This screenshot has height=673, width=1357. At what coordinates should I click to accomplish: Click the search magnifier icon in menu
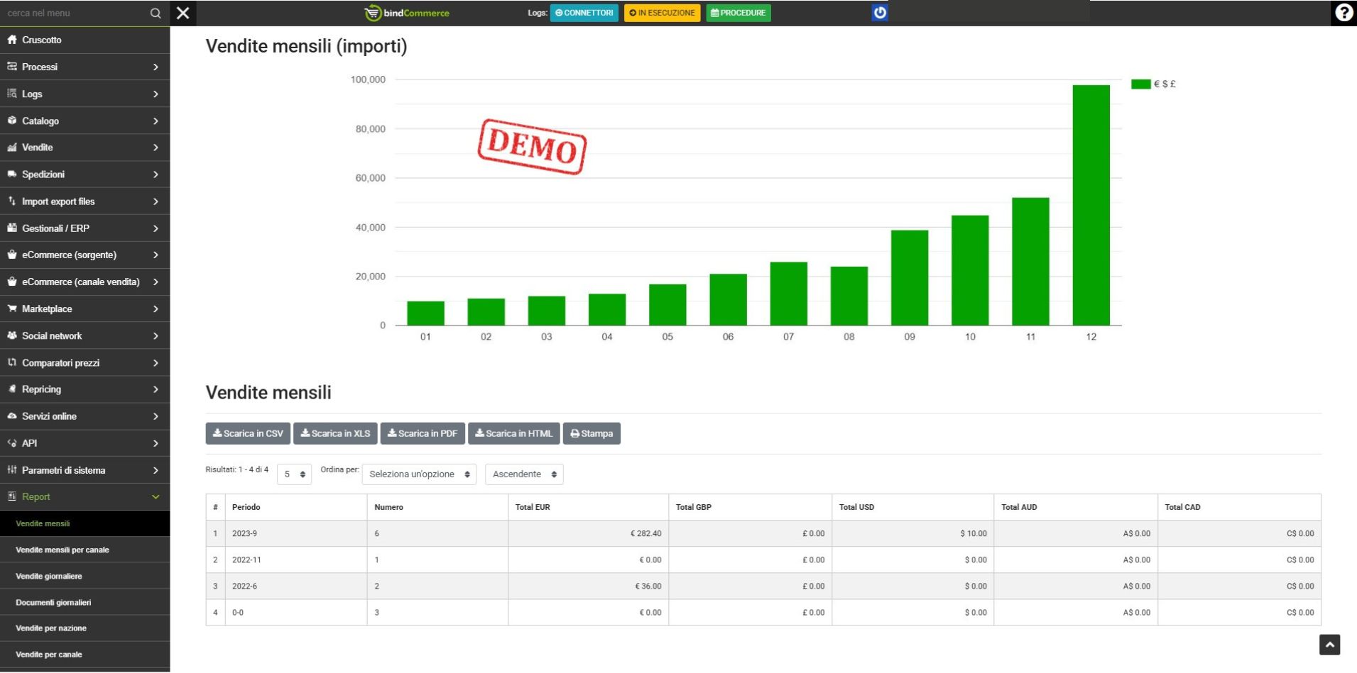(156, 13)
